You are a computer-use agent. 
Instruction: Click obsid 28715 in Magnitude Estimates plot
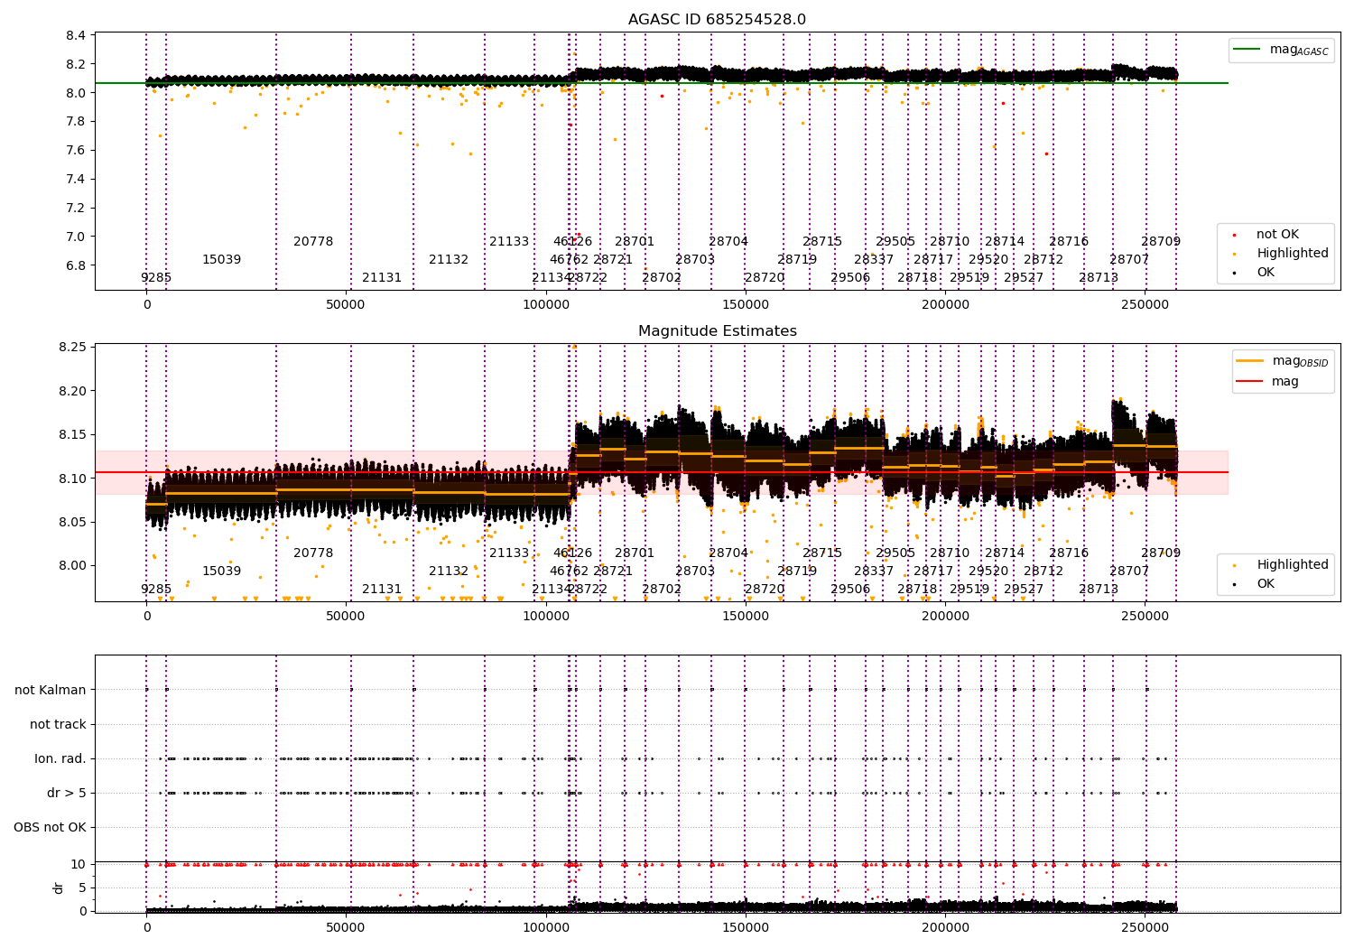pos(822,553)
